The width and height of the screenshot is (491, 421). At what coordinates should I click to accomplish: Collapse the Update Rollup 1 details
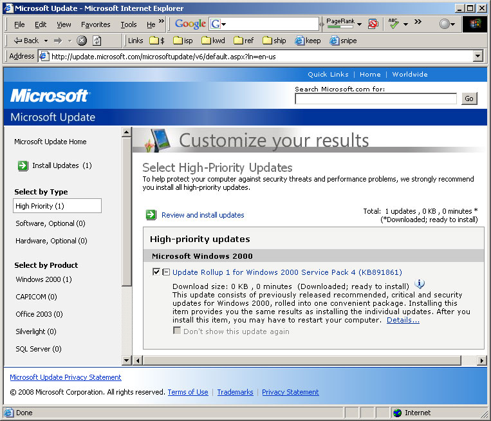point(166,272)
